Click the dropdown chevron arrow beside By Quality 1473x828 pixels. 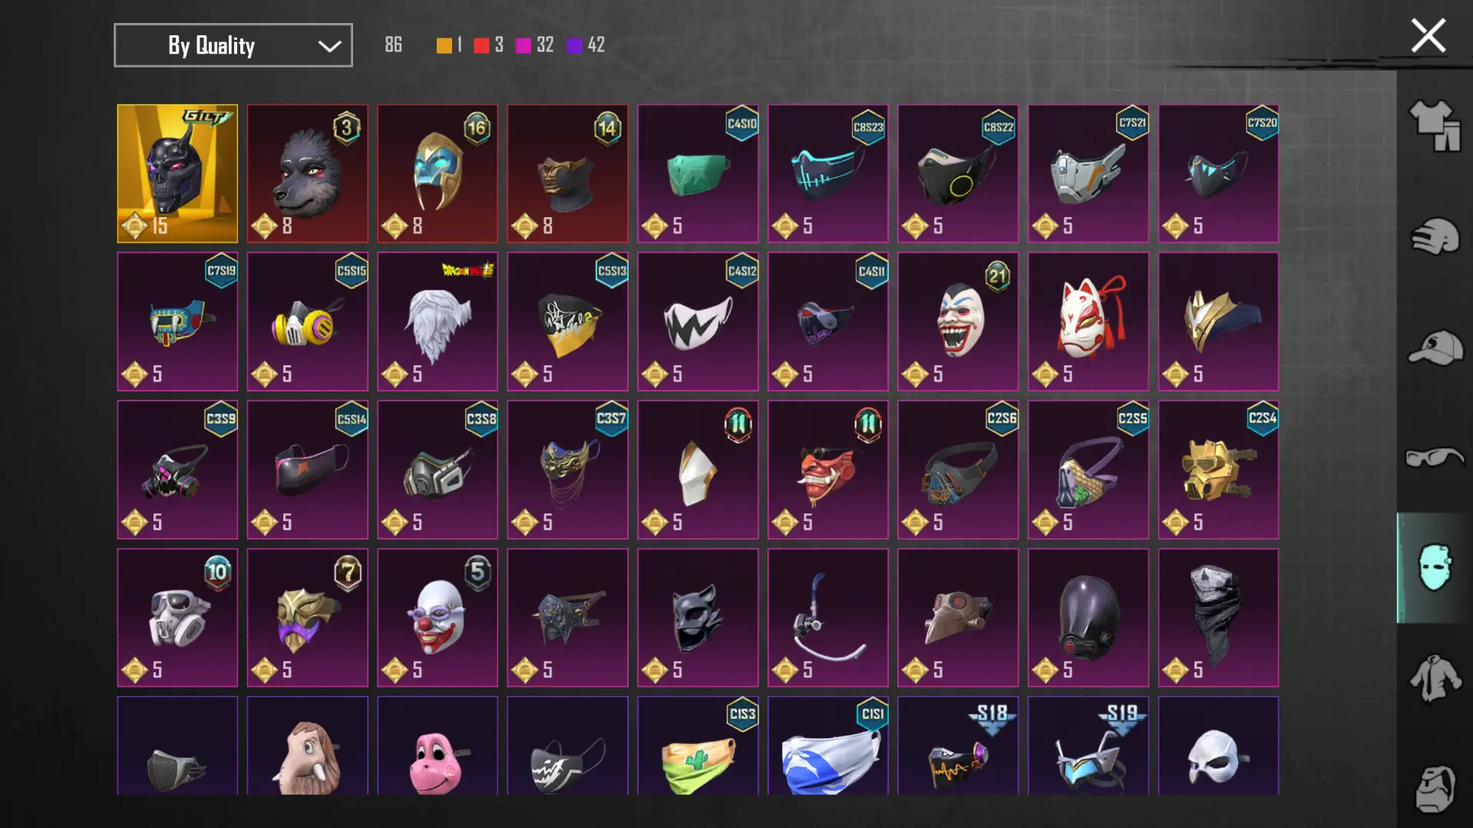point(329,46)
